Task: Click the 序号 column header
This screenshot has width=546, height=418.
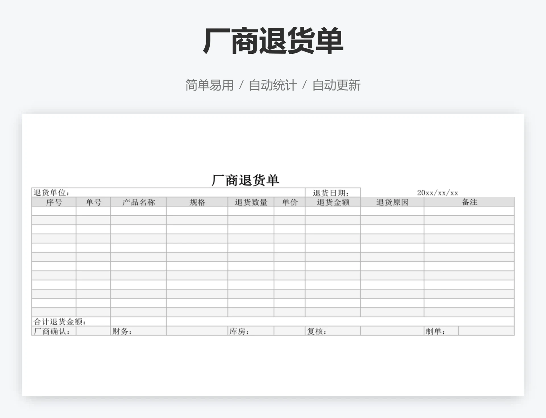Action: point(54,203)
